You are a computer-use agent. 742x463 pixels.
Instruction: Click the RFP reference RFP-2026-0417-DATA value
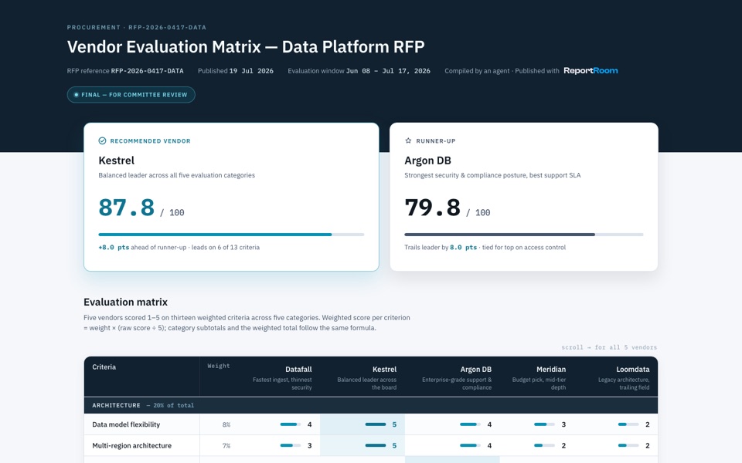pyautogui.click(x=147, y=71)
